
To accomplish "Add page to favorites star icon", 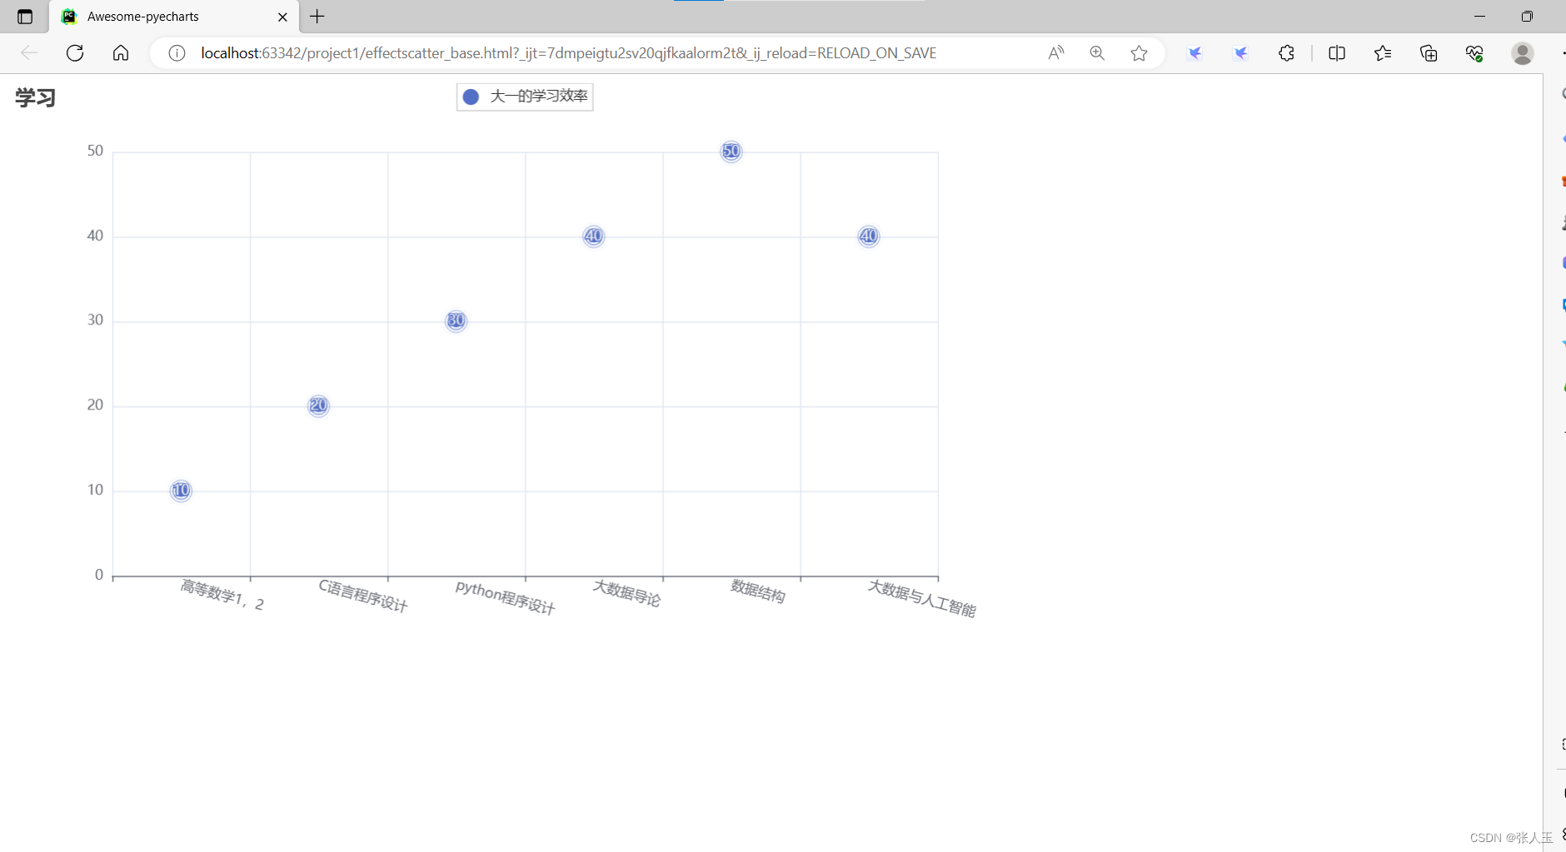I will coord(1139,53).
